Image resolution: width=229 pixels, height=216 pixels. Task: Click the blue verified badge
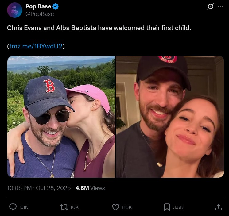click(x=56, y=7)
